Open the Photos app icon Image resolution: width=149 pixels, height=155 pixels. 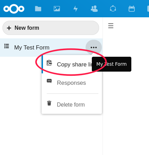(57, 9)
